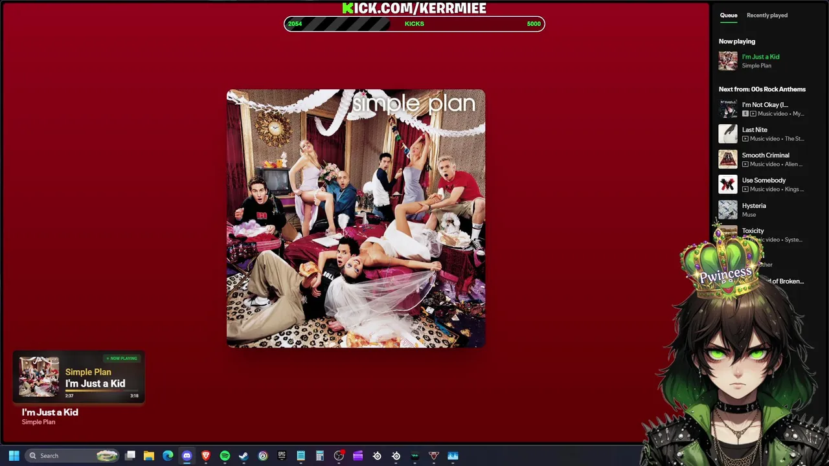The image size is (829, 466).
Task: Open OBS Studio from the taskbar
Action: tap(339, 456)
